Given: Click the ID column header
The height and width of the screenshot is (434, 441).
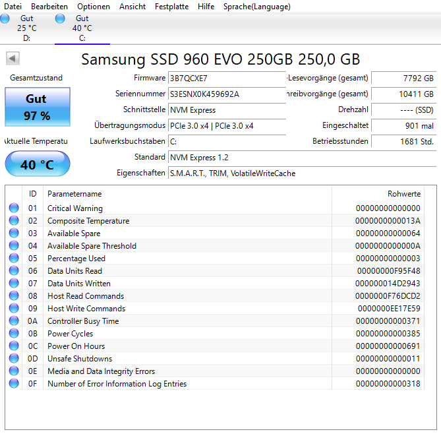Looking at the screenshot, I should [x=32, y=194].
